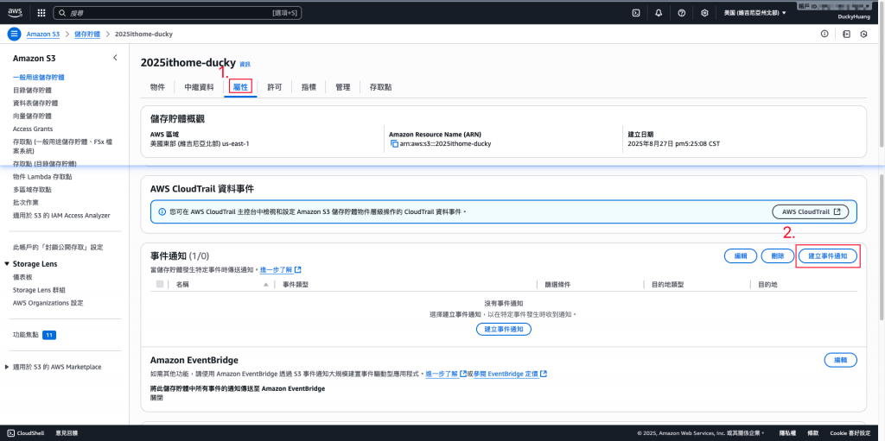Click the clock icon at the right end of the breadcrumb bar
Viewport: 885px width, 441px height.
click(x=863, y=34)
